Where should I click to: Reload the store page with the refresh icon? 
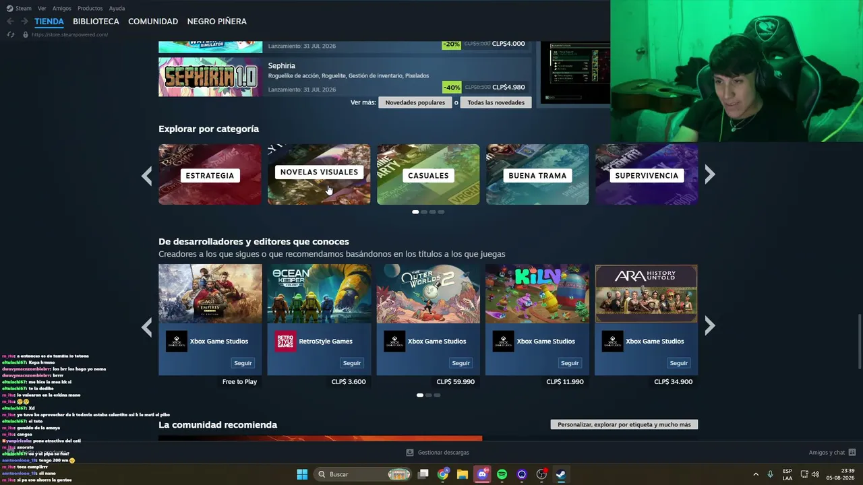pos(10,34)
